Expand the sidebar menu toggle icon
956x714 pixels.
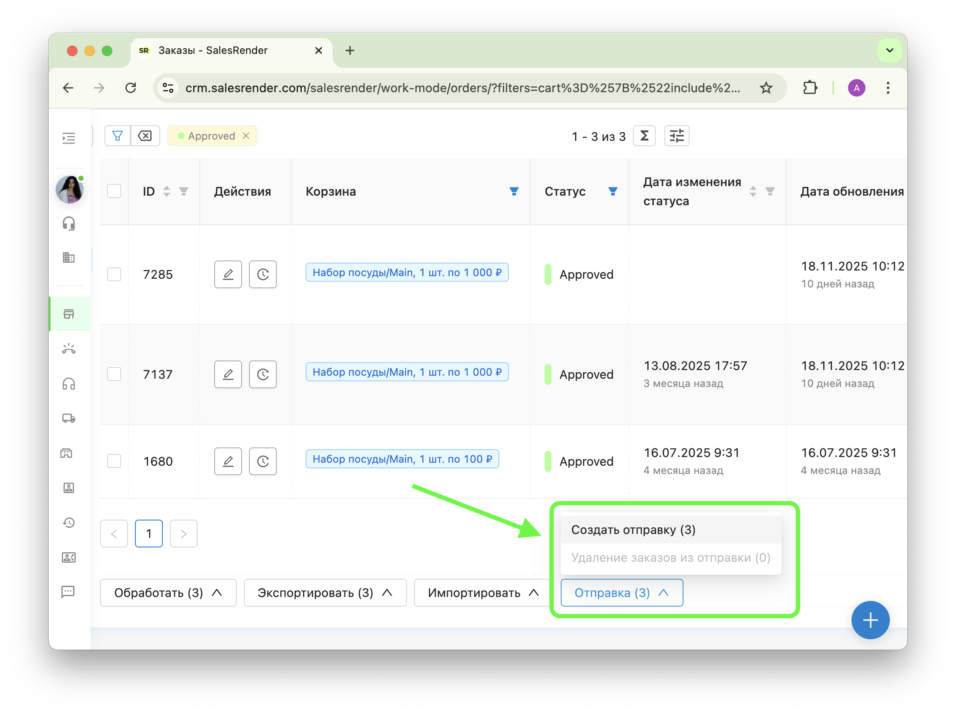click(69, 138)
